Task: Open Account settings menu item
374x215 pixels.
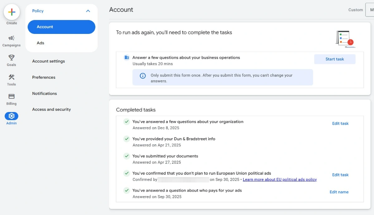Action: point(49,61)
